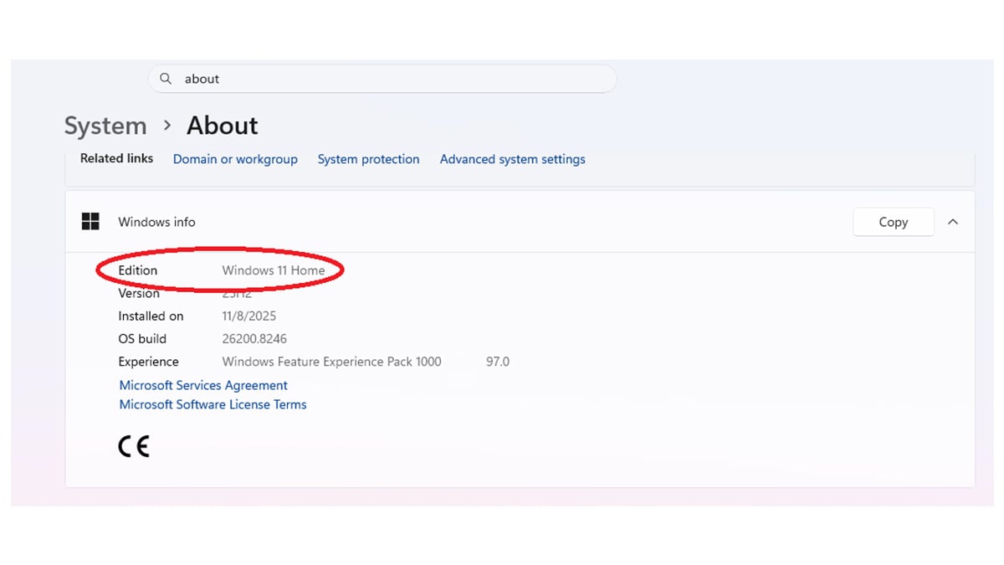1004x565 pixels.
Task: Open the Microsoft Services Agreement
Action: [203, 385]
